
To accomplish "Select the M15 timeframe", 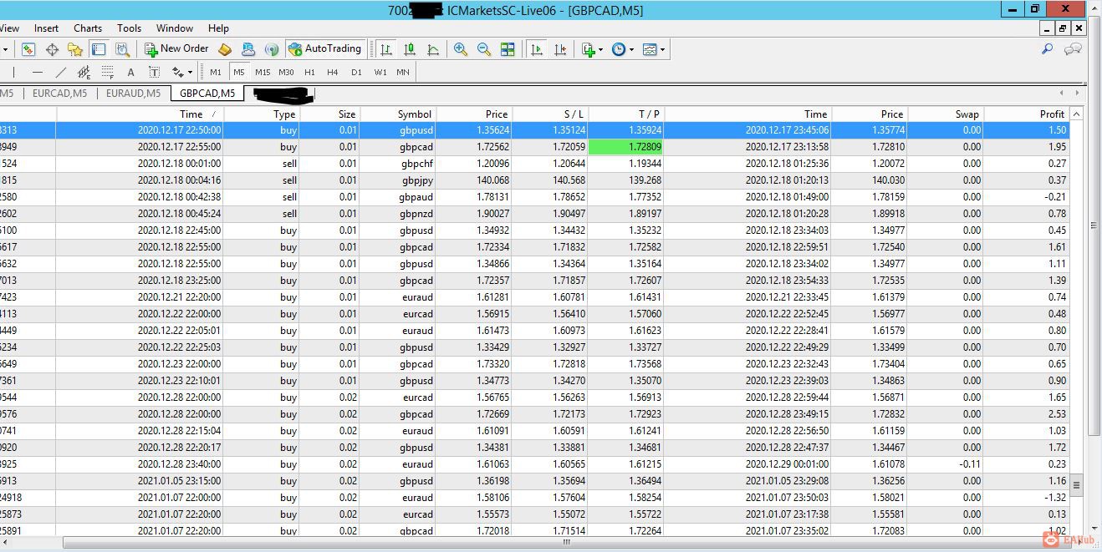I will coord(263,72).
